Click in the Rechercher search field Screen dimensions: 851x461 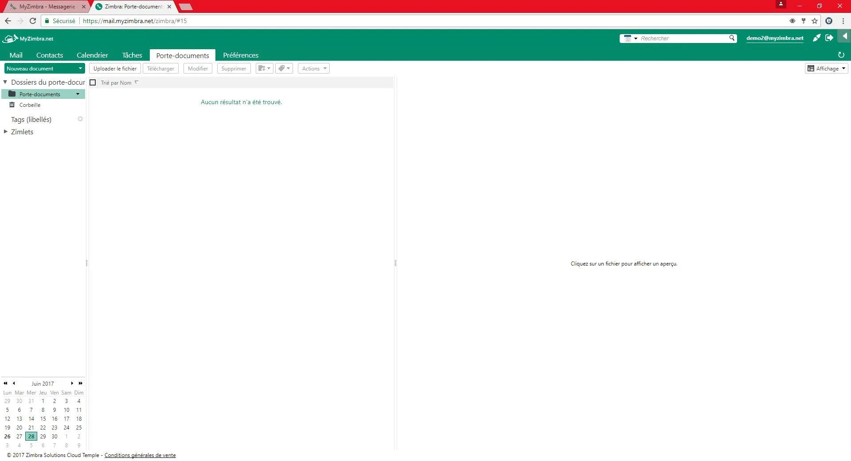(683, 39)
